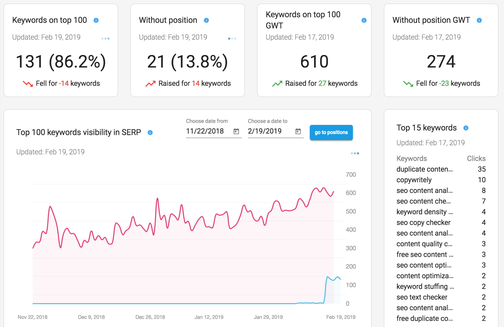The image size is (504, 327).
Task: Select keyword 'keyword density ...' row
Action: (x=441, y=212)
